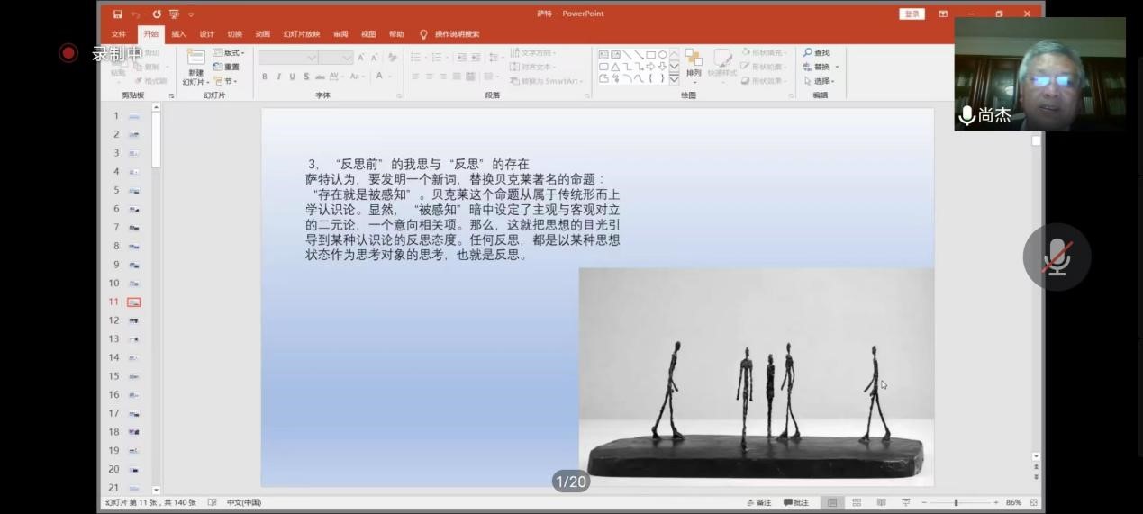Switch to Slide Sorter view in status bar
The image size is (1143, 514).
(x=857, y=502)
